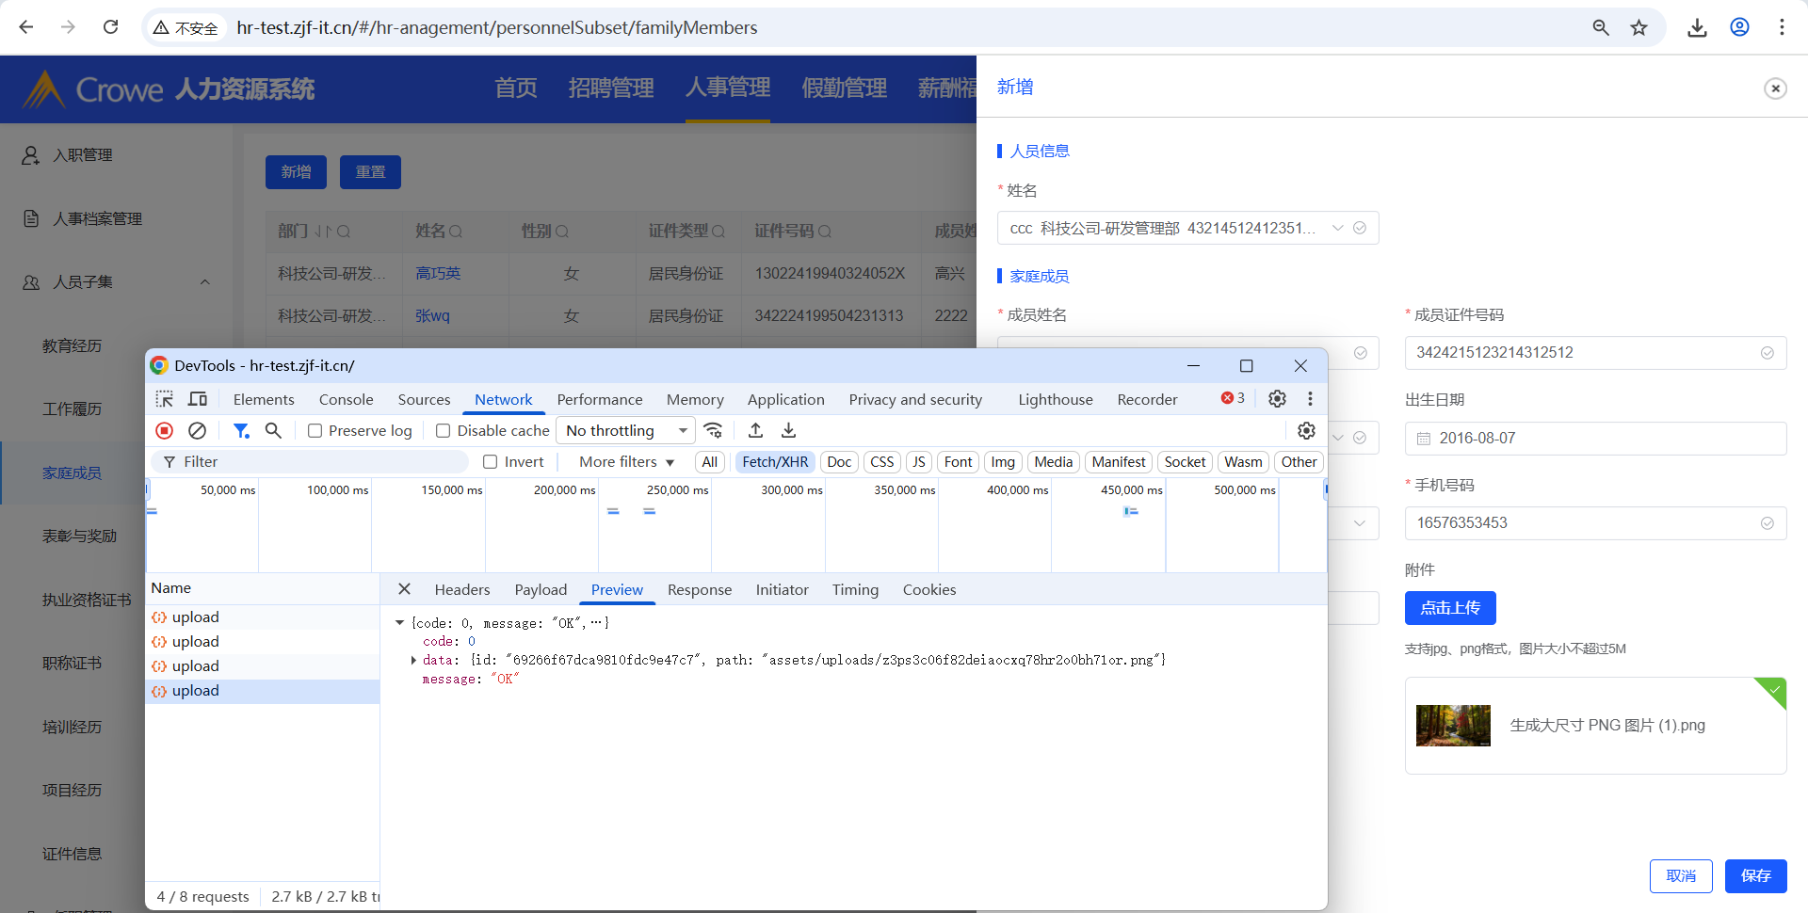Screen dimensions: 1808x913
Task: Open the Console tab in DevTools
Action: [346, 399]
